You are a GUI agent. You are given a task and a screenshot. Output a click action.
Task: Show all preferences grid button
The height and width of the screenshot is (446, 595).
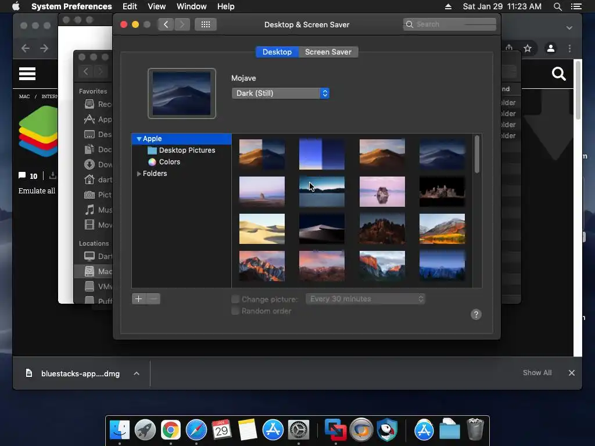[206, 24]
